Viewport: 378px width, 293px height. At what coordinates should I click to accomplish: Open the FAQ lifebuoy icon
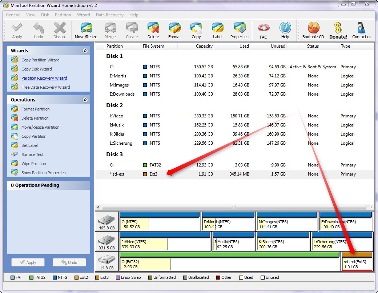[264, 28]
